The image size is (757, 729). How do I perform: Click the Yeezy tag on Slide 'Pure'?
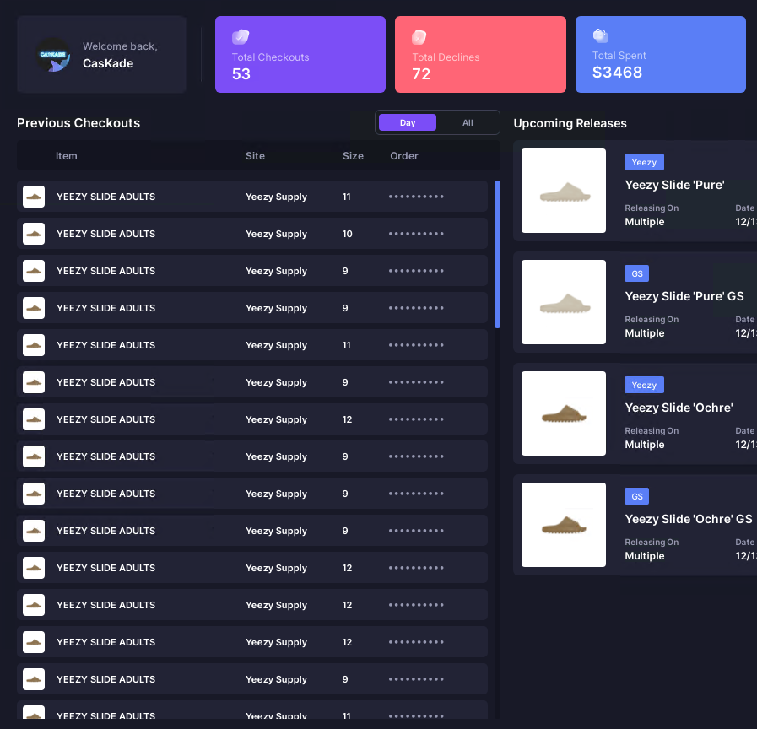[x=644, y=162]
